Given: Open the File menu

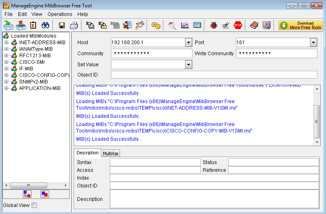Looking at the screenshot, I should [x=9, y=14].
